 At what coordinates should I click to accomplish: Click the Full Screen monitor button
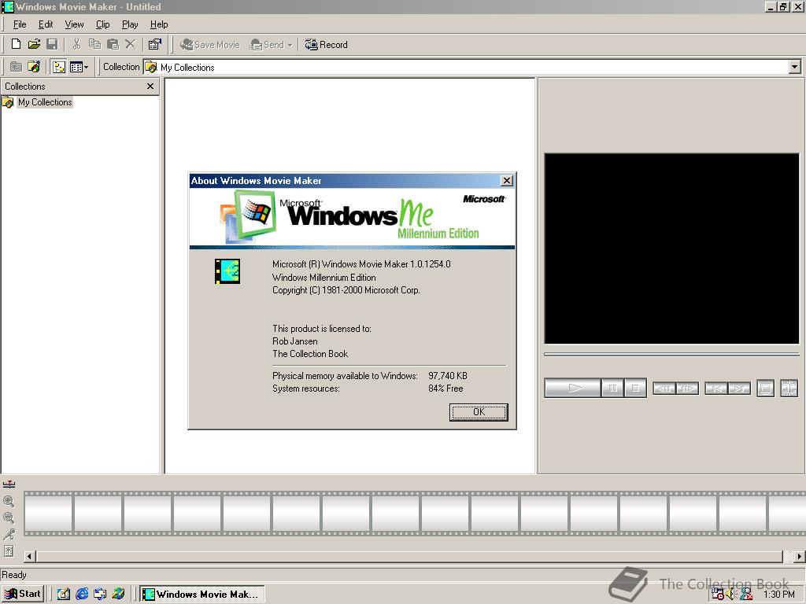tap(765, 389)
